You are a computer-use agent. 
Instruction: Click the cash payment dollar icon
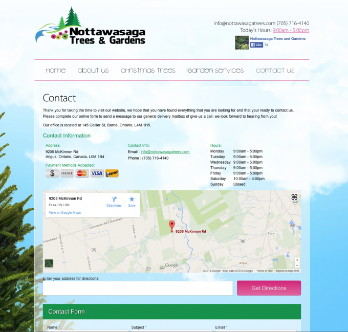52,173
